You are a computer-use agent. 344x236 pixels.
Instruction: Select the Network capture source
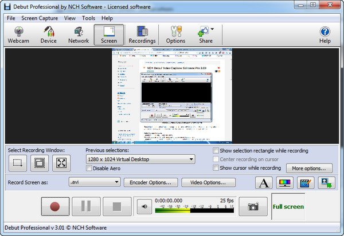point(79,35)
